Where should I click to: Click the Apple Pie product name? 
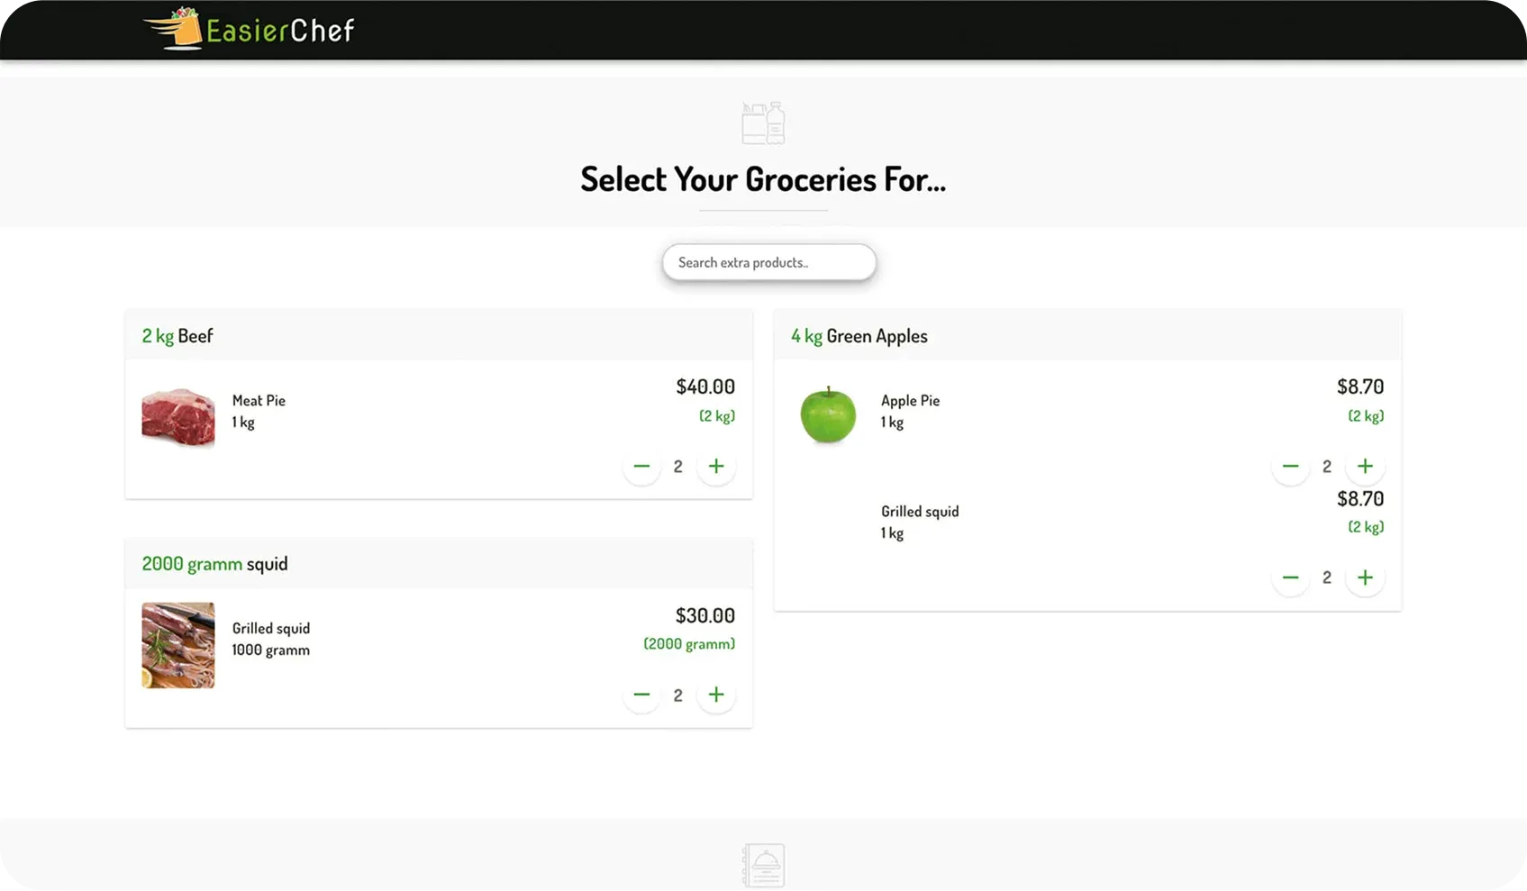coord(910,401)
